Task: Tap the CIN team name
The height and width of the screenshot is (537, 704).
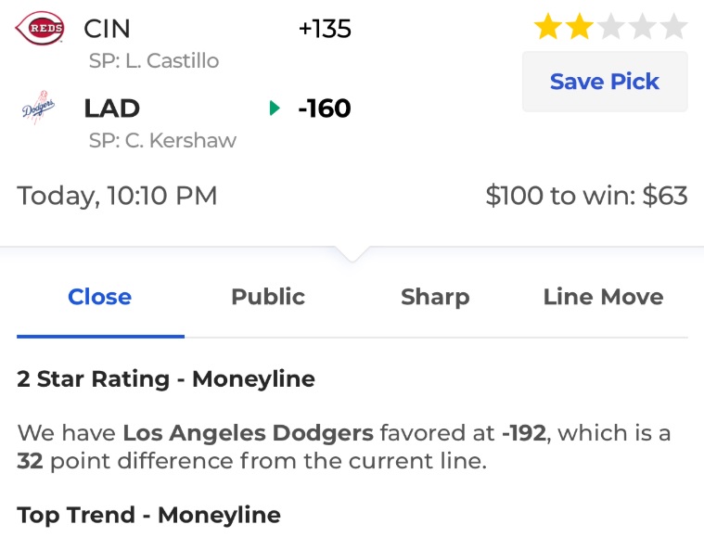Action: pos(107,29)
